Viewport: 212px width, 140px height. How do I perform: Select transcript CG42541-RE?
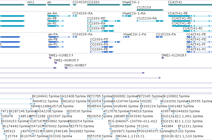coord(178,13)
